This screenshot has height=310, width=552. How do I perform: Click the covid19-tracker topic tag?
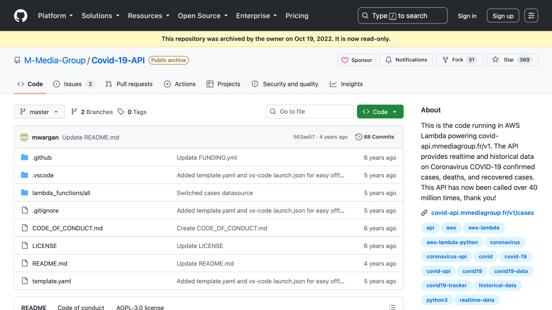click(x=446, y=285)
